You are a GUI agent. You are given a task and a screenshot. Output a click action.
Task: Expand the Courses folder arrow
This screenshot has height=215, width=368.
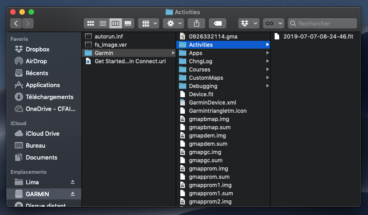(267, 70)
